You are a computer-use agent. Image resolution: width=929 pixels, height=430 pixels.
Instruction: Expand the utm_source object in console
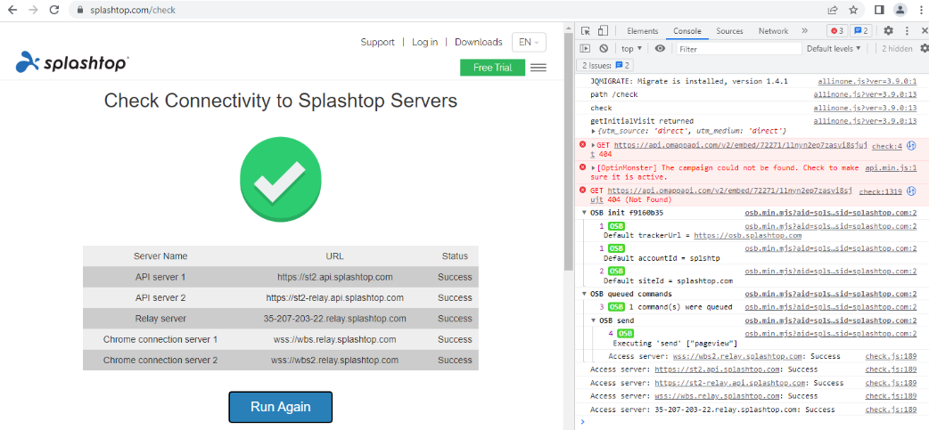595,131
